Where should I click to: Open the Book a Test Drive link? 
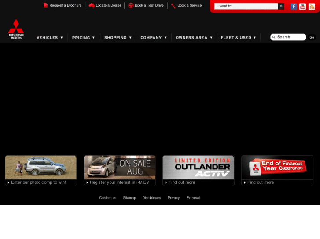tap(149, 5)
